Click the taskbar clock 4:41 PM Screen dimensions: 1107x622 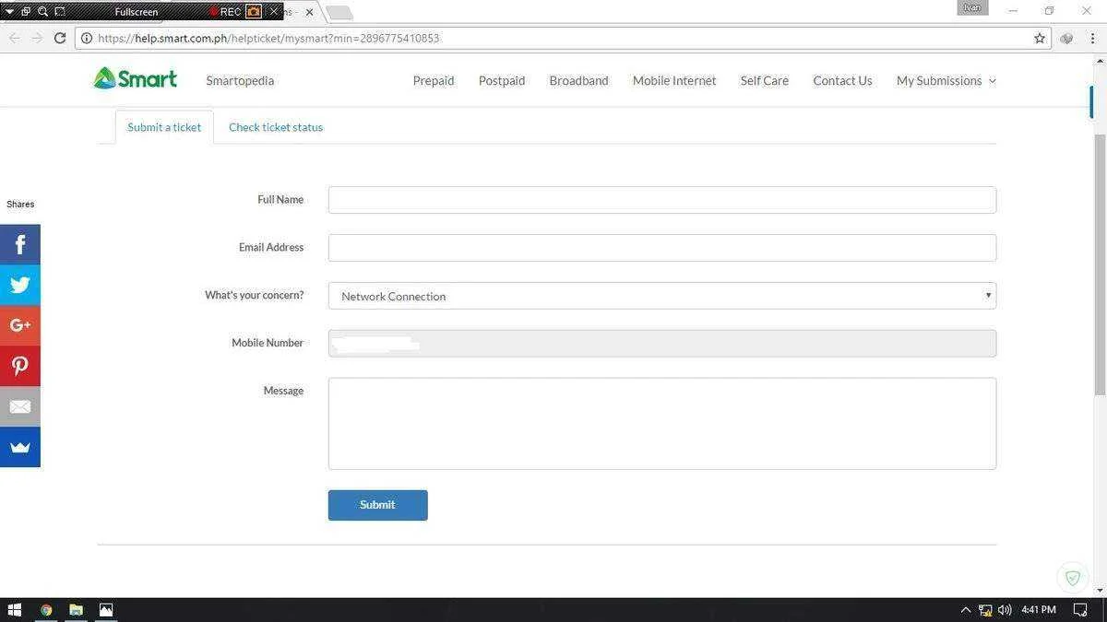(1039, 610)
